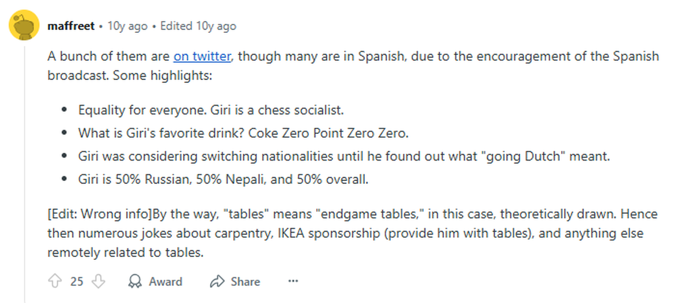Click the "Coke Zero Point Zero Zero" line

point(243,133)
